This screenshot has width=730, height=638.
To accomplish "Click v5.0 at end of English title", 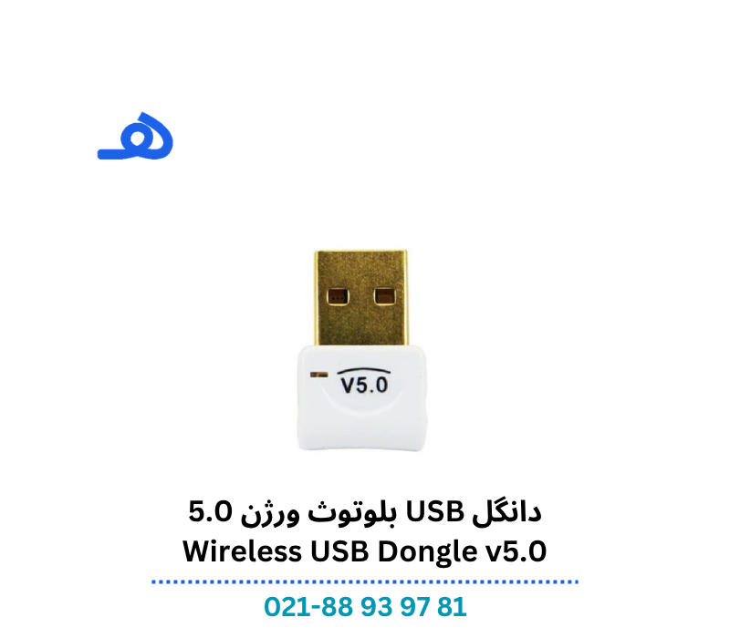I will [x=516, y=551].
